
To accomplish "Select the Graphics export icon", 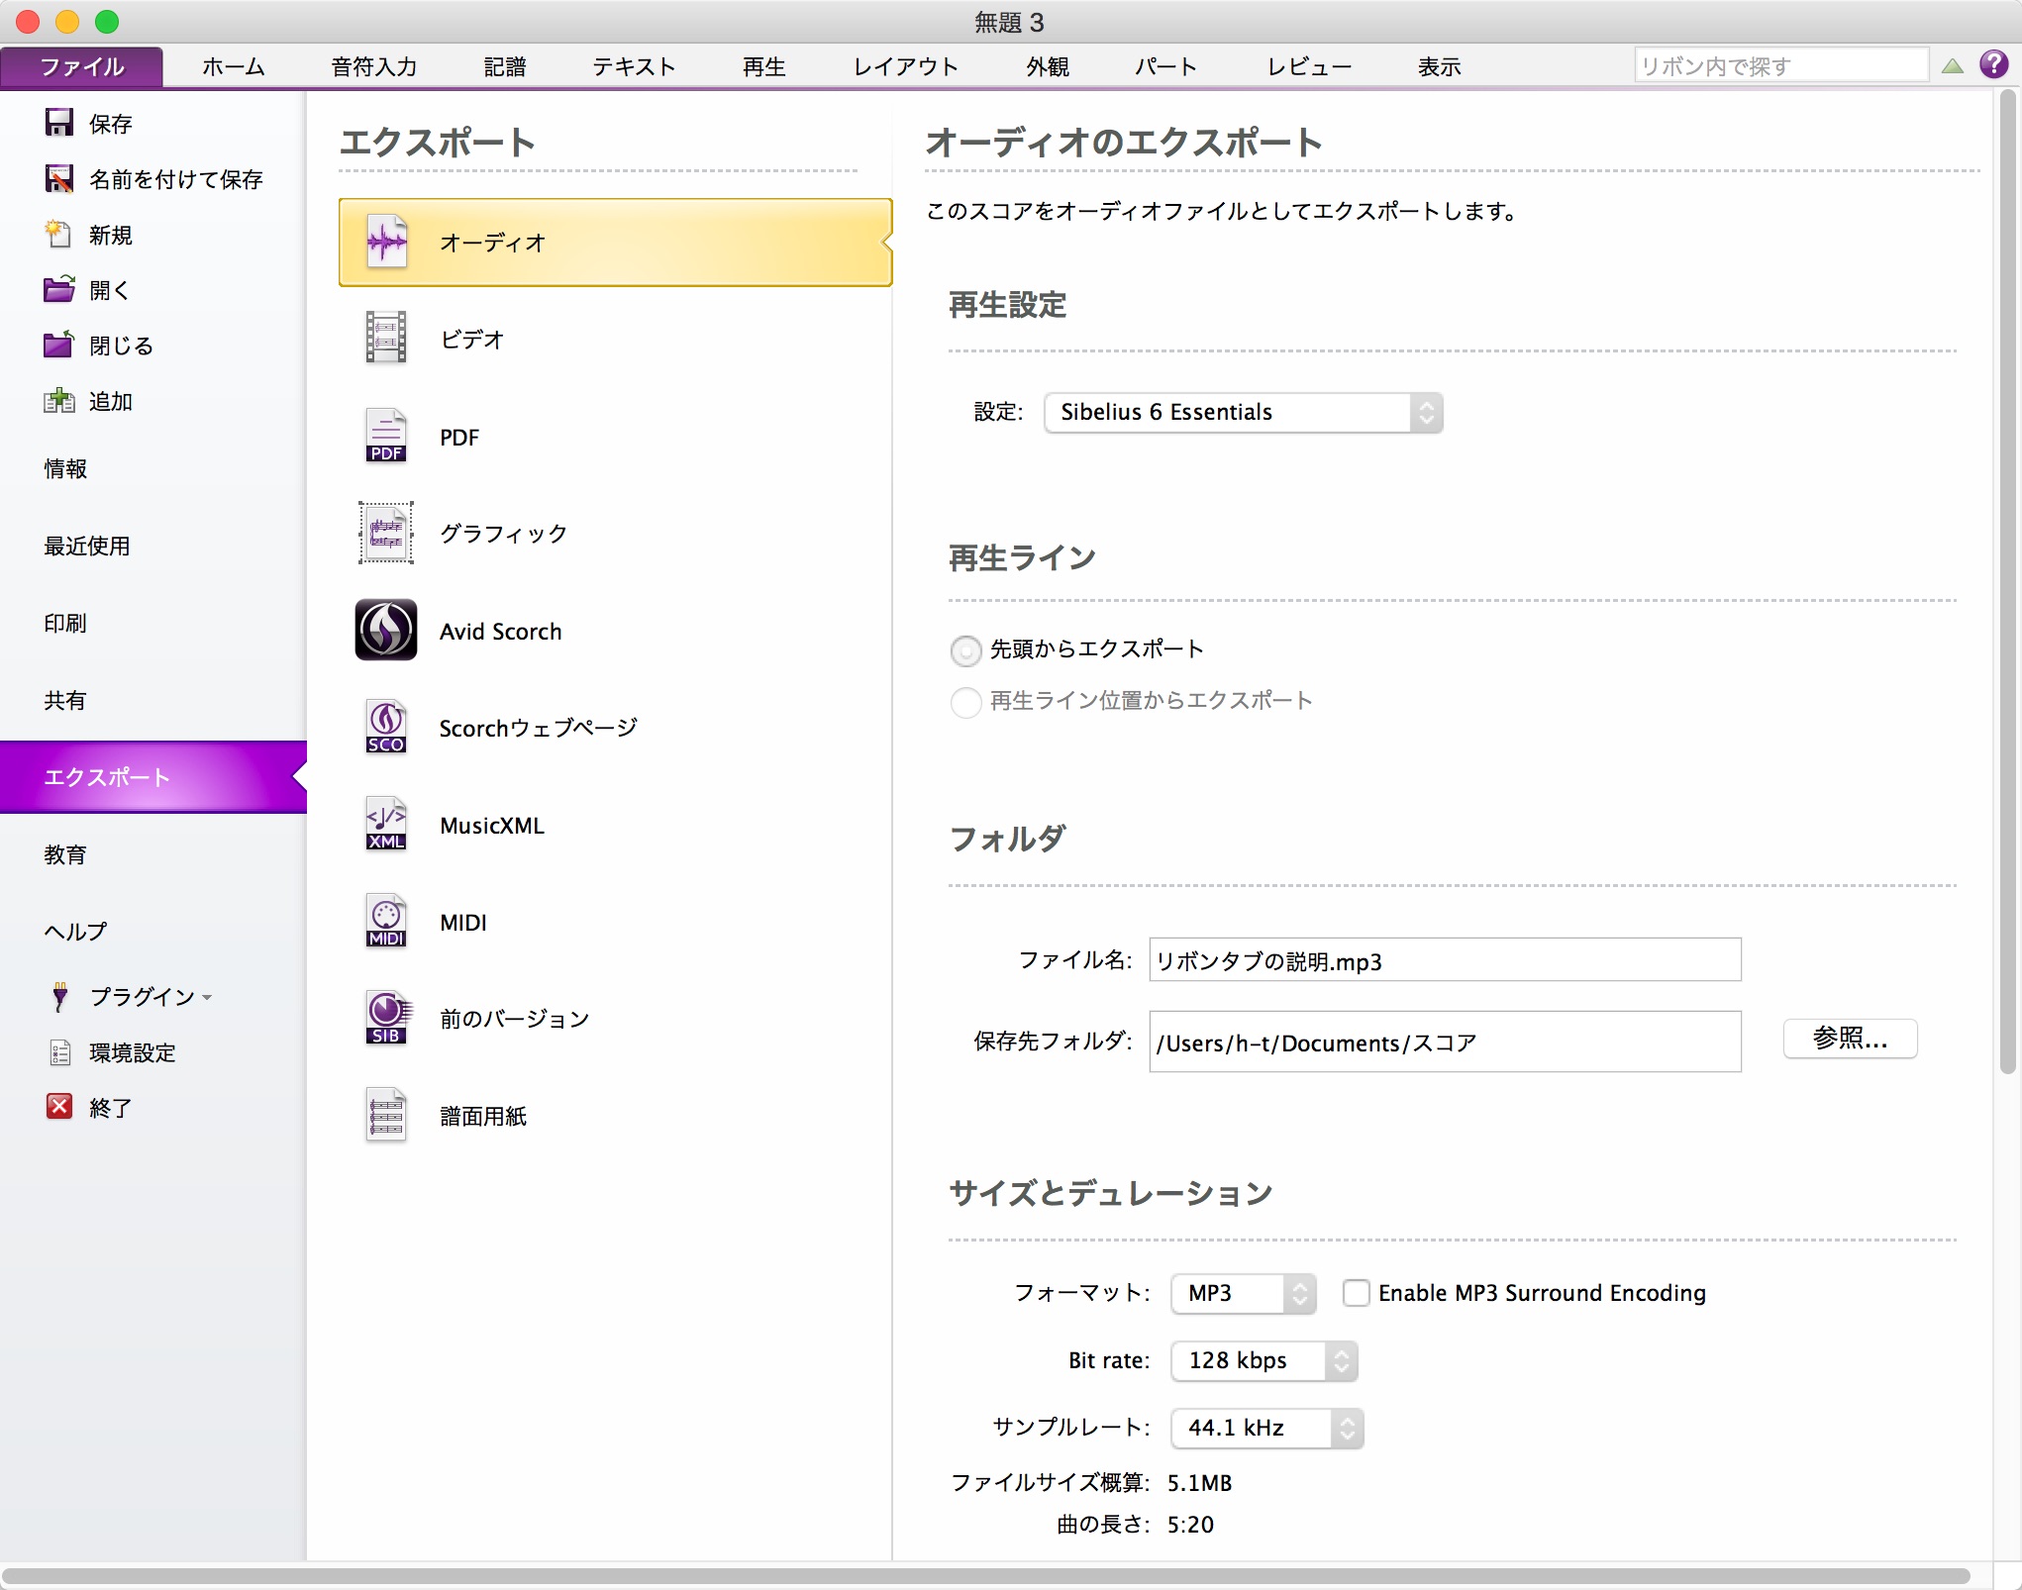I will coord(386,533).
